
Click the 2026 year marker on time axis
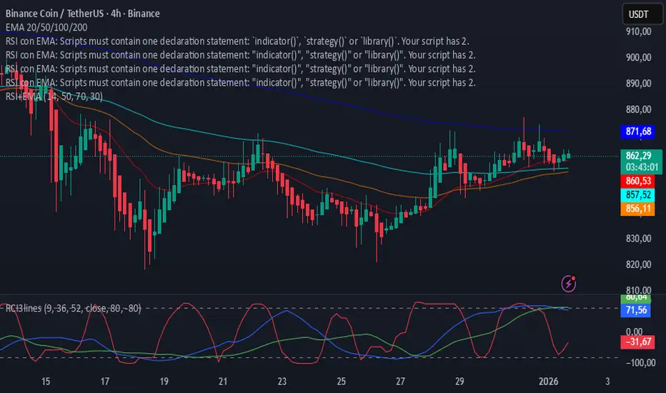point(548,382)
